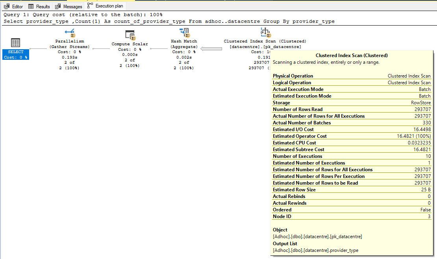
Task: Click 'Estimated Number of Rows Per Execution' label
Action: coord(319,176)
